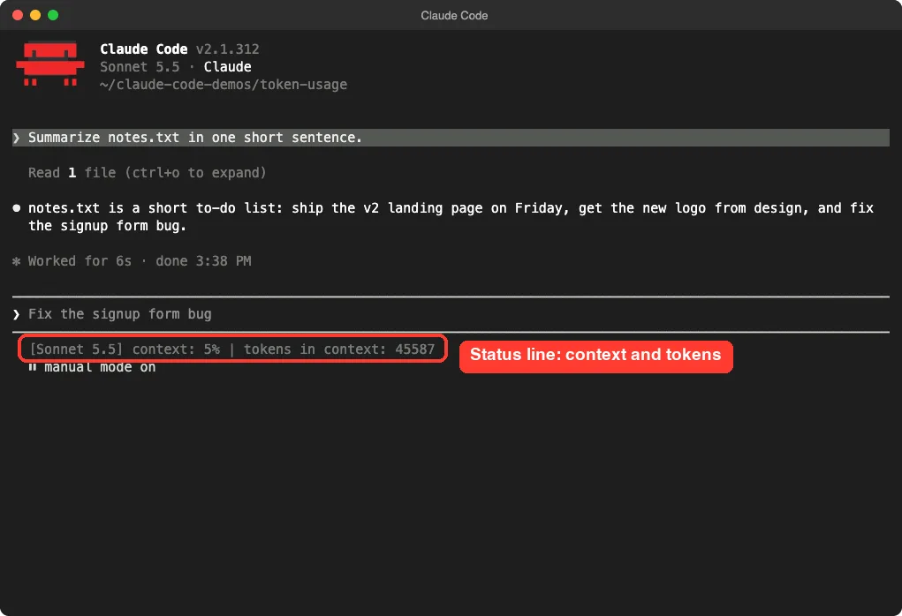This screenshot has width=902, height=616.
Task: Click the 'Sonnet 5.5' model name in header
Action: click(x=140, y=67)
